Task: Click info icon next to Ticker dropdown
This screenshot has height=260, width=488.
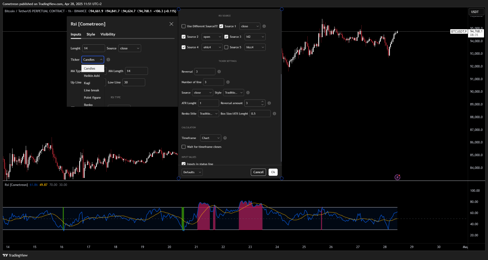Action: tap(108, 60)
